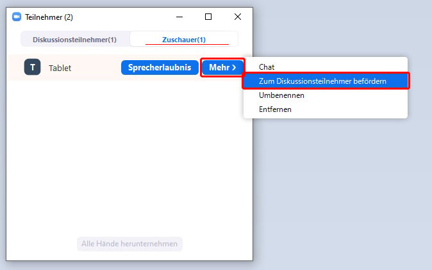432x270 pixels.
Task: Click Alle Hände herunternehmen button
Action: [x=129, y=244]
